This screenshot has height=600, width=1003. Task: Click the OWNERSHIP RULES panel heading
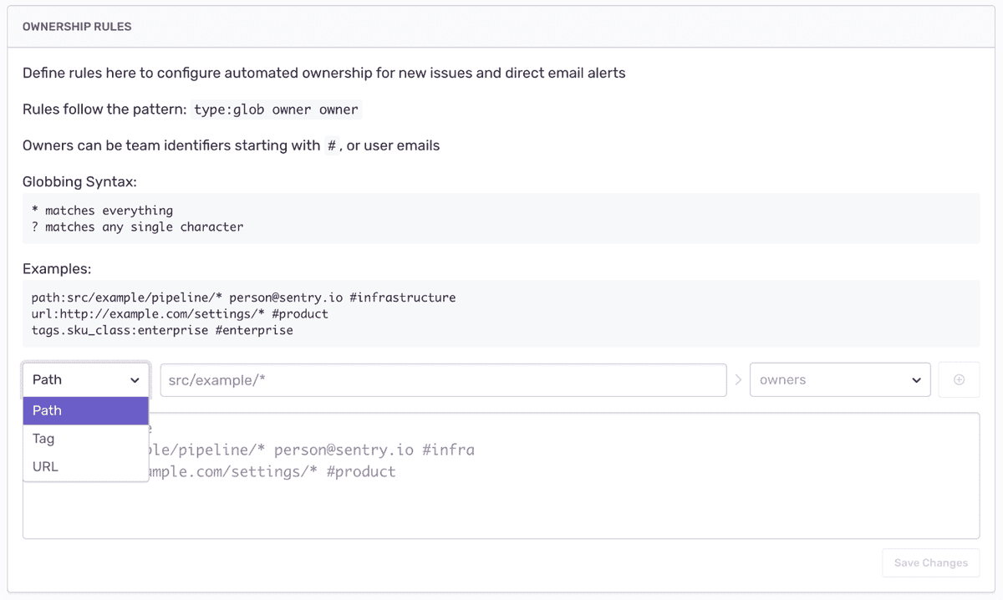click(77, 27)
